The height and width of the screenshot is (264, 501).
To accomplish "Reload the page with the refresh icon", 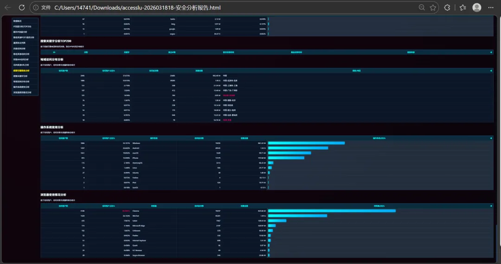I will point(22,7).
